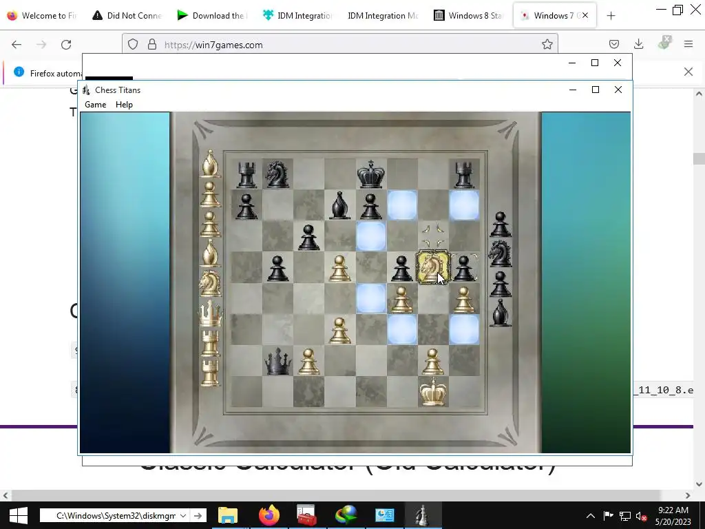705x529 pixels.
Task: Move the knight to highlighted square h3
Action: click(x=464, y=330)
